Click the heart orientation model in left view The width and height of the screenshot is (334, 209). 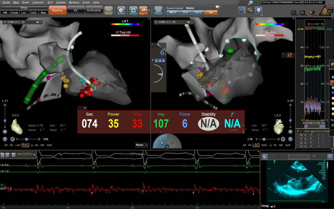pyautogui.click(x=17, y=127)
